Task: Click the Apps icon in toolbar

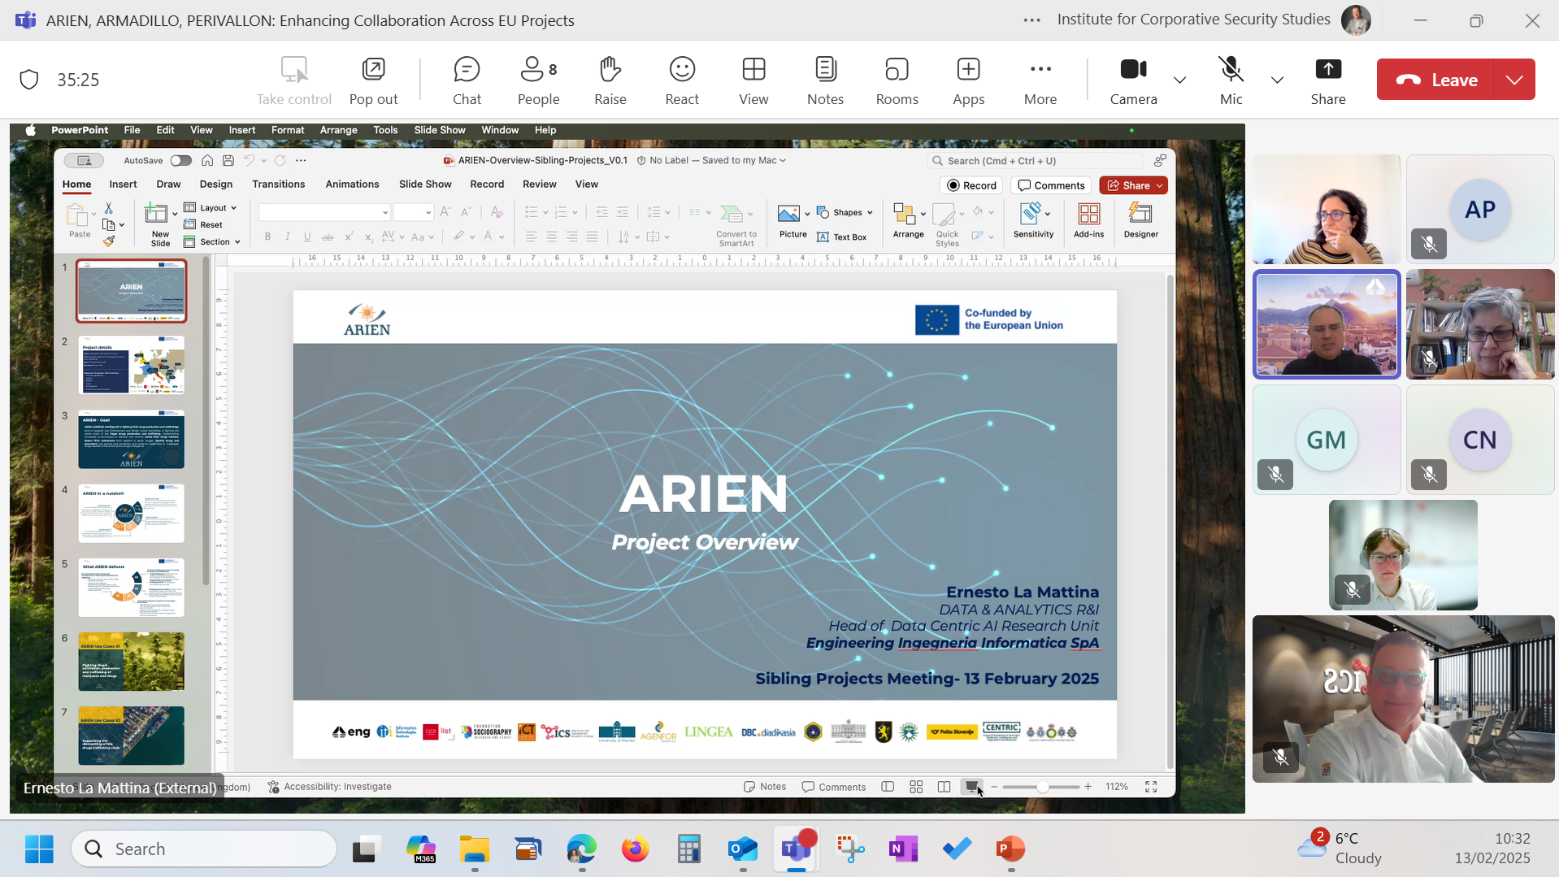Action: coord(968,80)
